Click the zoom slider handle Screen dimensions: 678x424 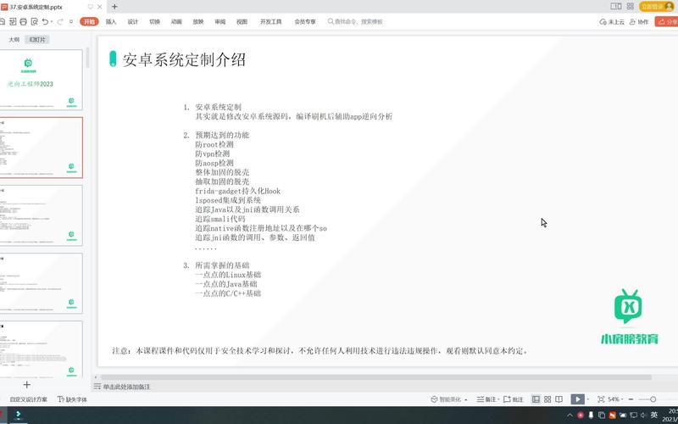click(653, 399)
